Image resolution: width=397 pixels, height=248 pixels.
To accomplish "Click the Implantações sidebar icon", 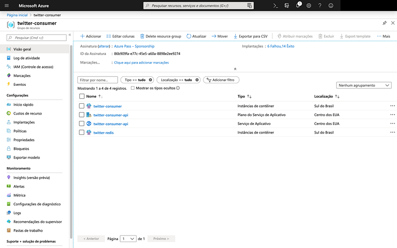I will [x=8, y=122].
